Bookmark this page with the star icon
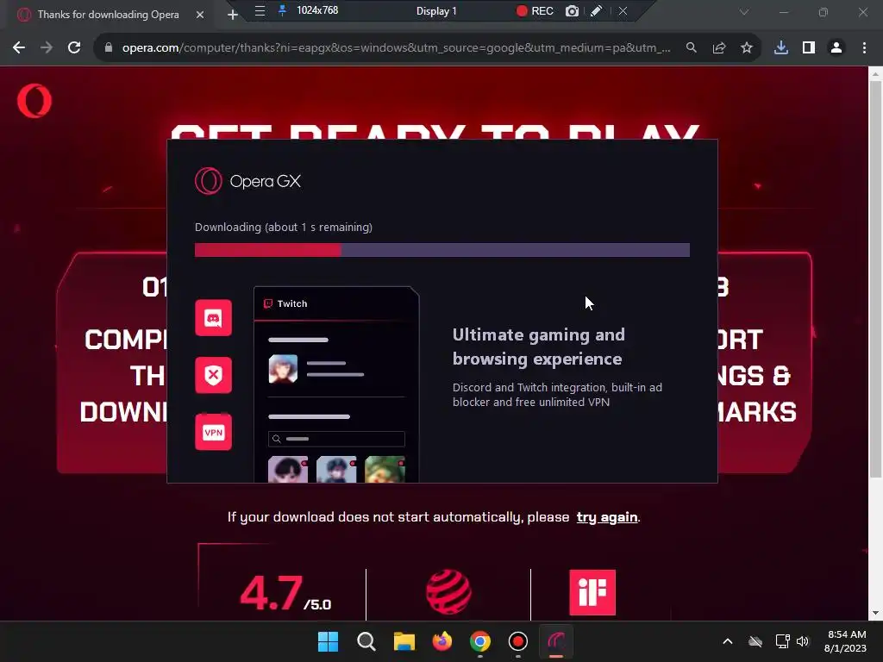883x662 pixels. 746,48
